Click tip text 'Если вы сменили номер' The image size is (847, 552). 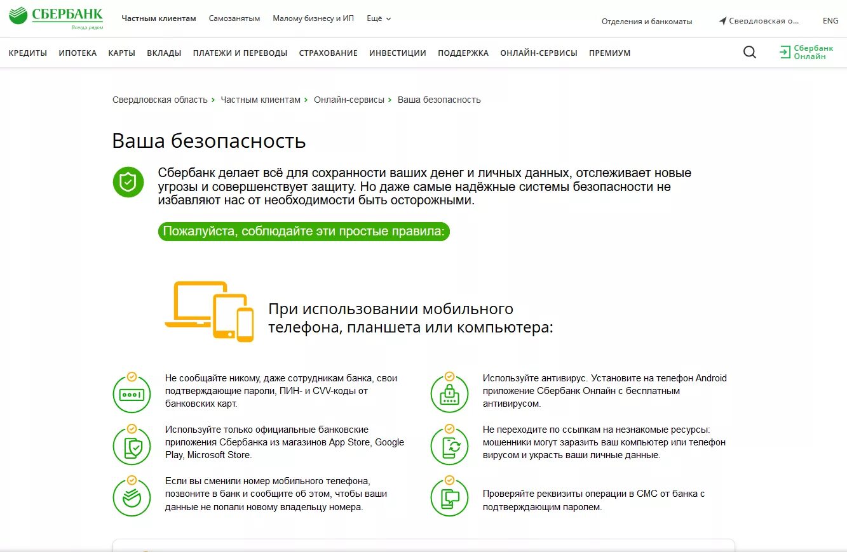[276, 494]
